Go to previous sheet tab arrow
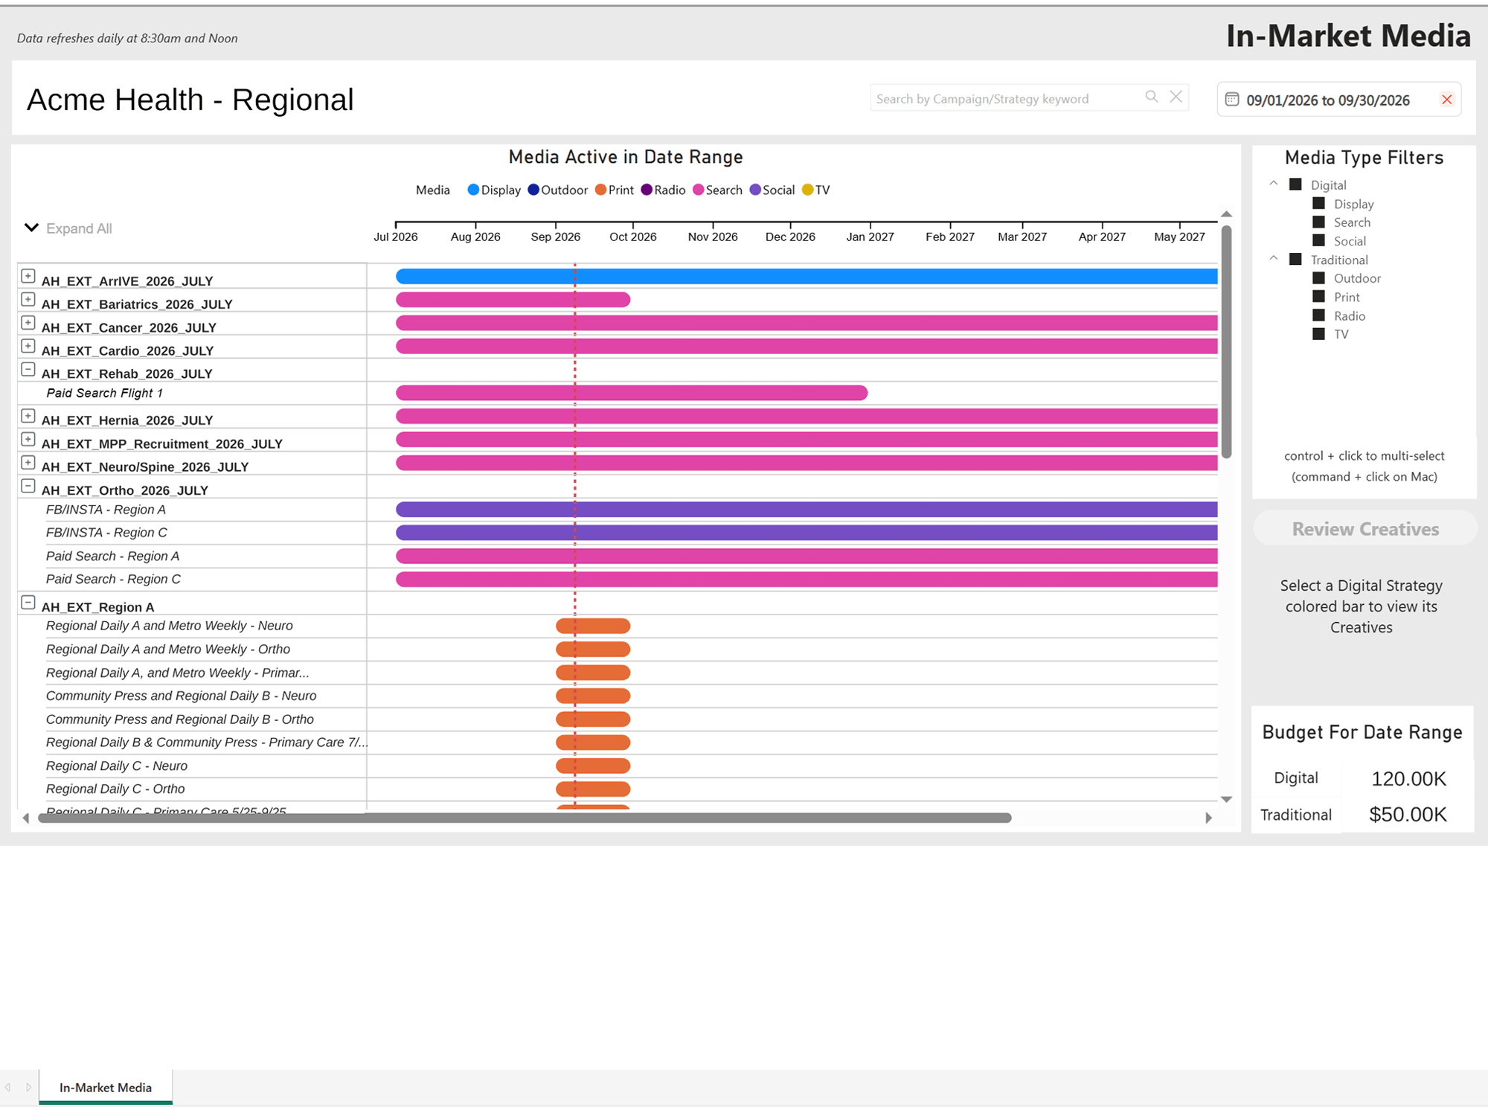The image size is (1488, 1110). pos(8,1088)
